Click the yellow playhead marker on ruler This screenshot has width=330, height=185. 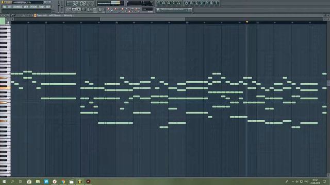click(247, 22)
